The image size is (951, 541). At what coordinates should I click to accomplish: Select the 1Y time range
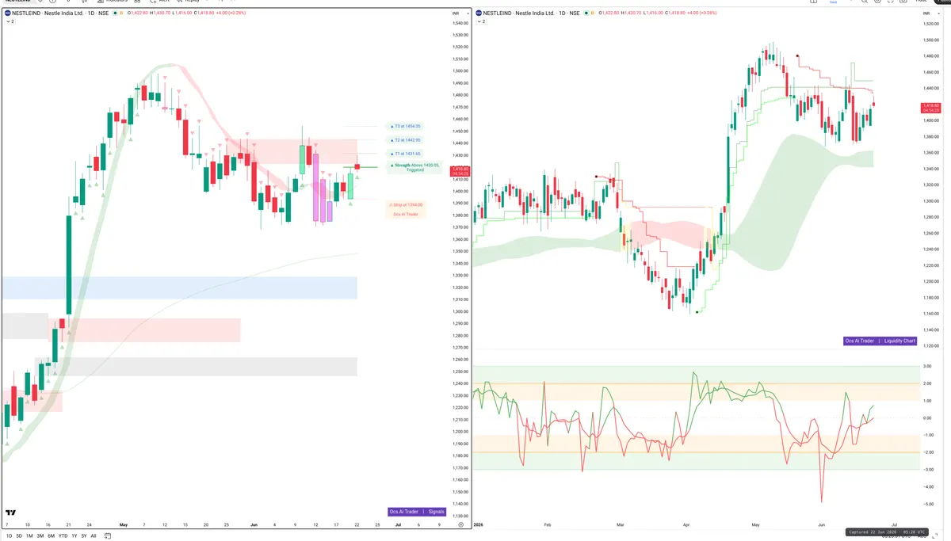pyautogui.click(x=73, y=535)
